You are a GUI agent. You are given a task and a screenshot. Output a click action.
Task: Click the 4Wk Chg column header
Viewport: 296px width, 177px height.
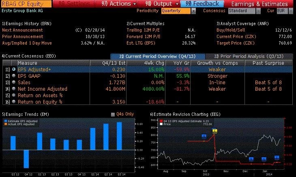[146, 63]
